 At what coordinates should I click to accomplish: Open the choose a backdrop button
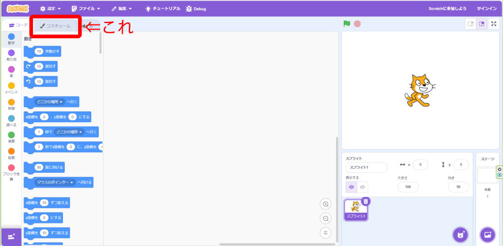coord(488,234)
